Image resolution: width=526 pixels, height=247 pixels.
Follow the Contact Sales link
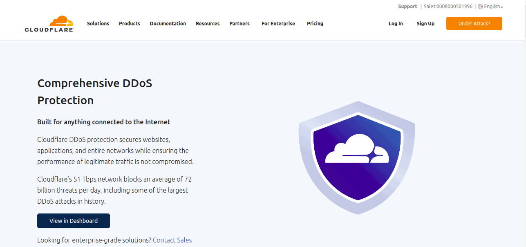pos(172,240)
